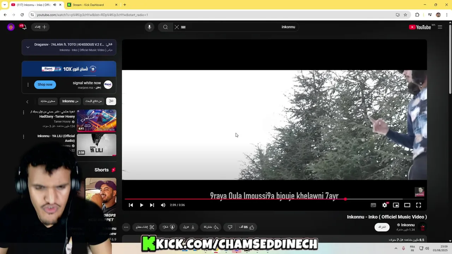Screen dimensions: 452x254
Task: Select من نتائج البحث filter chip
Action: pos(94,101)
